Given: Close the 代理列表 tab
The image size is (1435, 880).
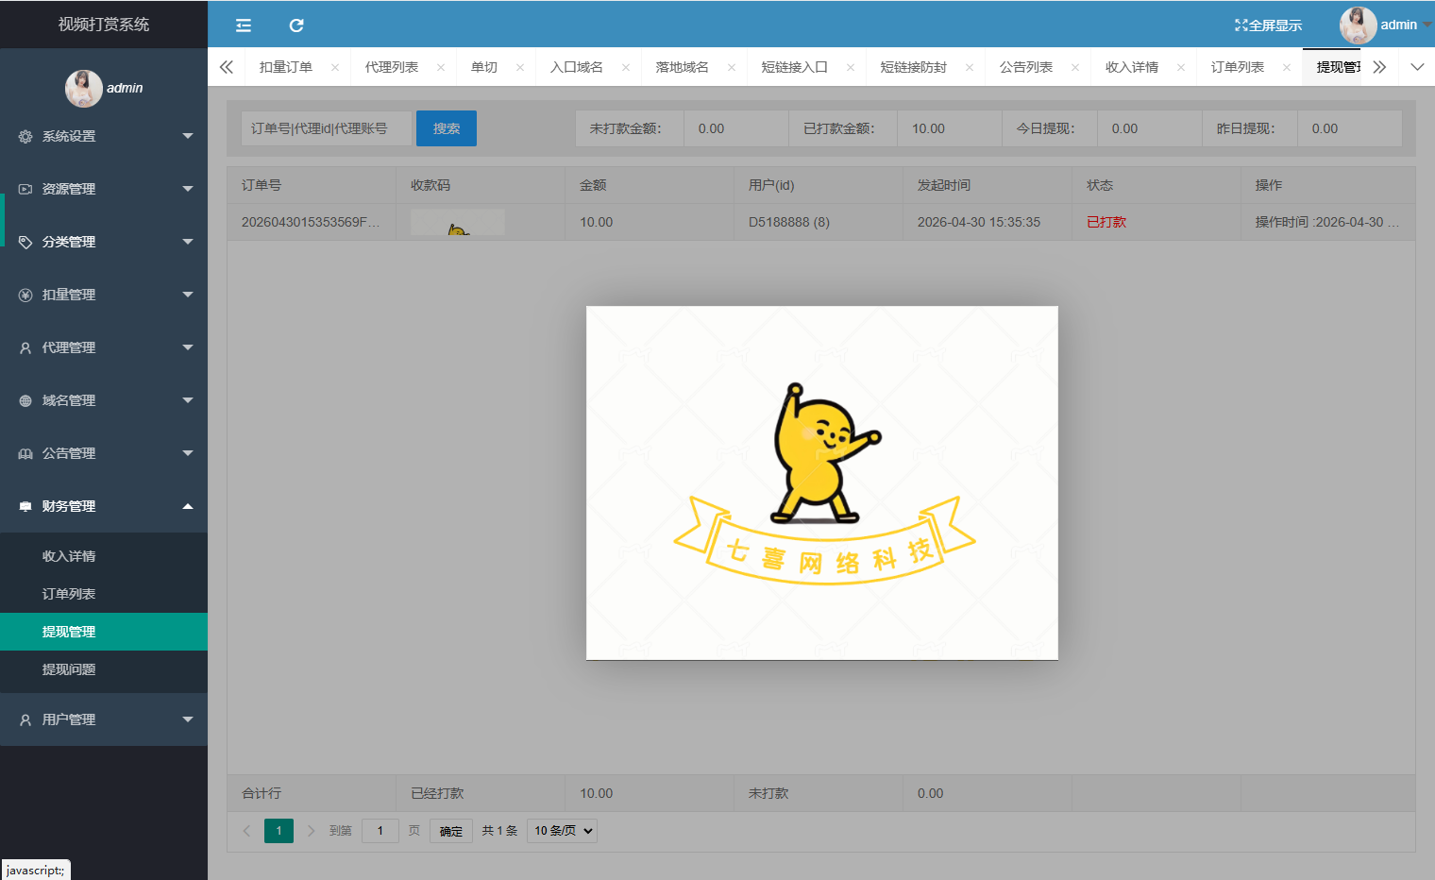Looking at the screenshot, I should click(441, 67).
